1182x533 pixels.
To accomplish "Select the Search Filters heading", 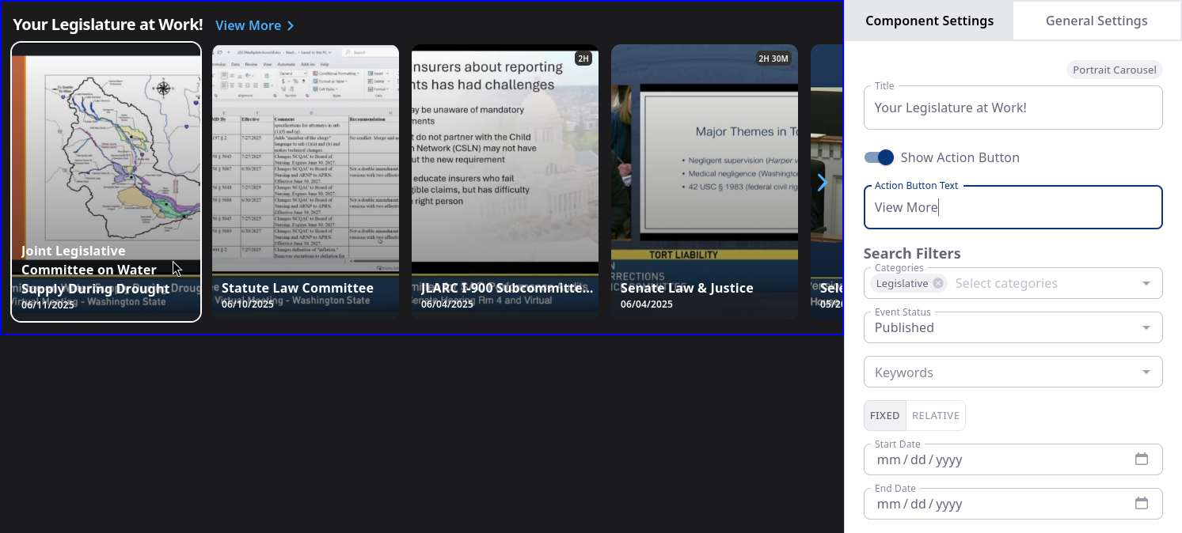I will click(x=912, y=253).
